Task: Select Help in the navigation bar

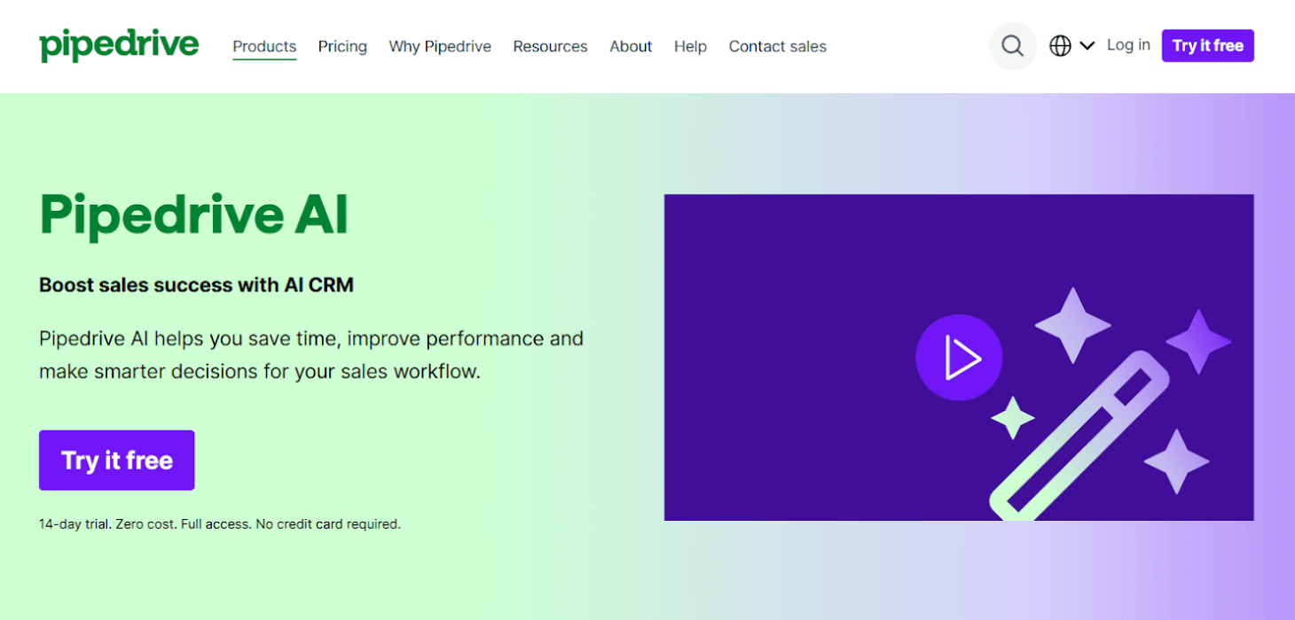Action: pyautogui.click(x=690, y=46)
